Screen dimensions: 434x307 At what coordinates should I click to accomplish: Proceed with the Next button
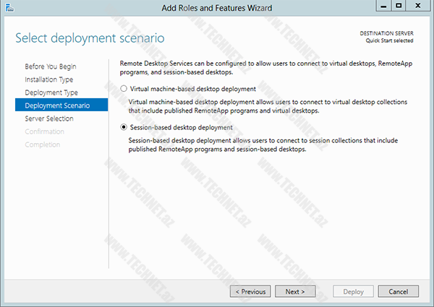pos(295,292)
